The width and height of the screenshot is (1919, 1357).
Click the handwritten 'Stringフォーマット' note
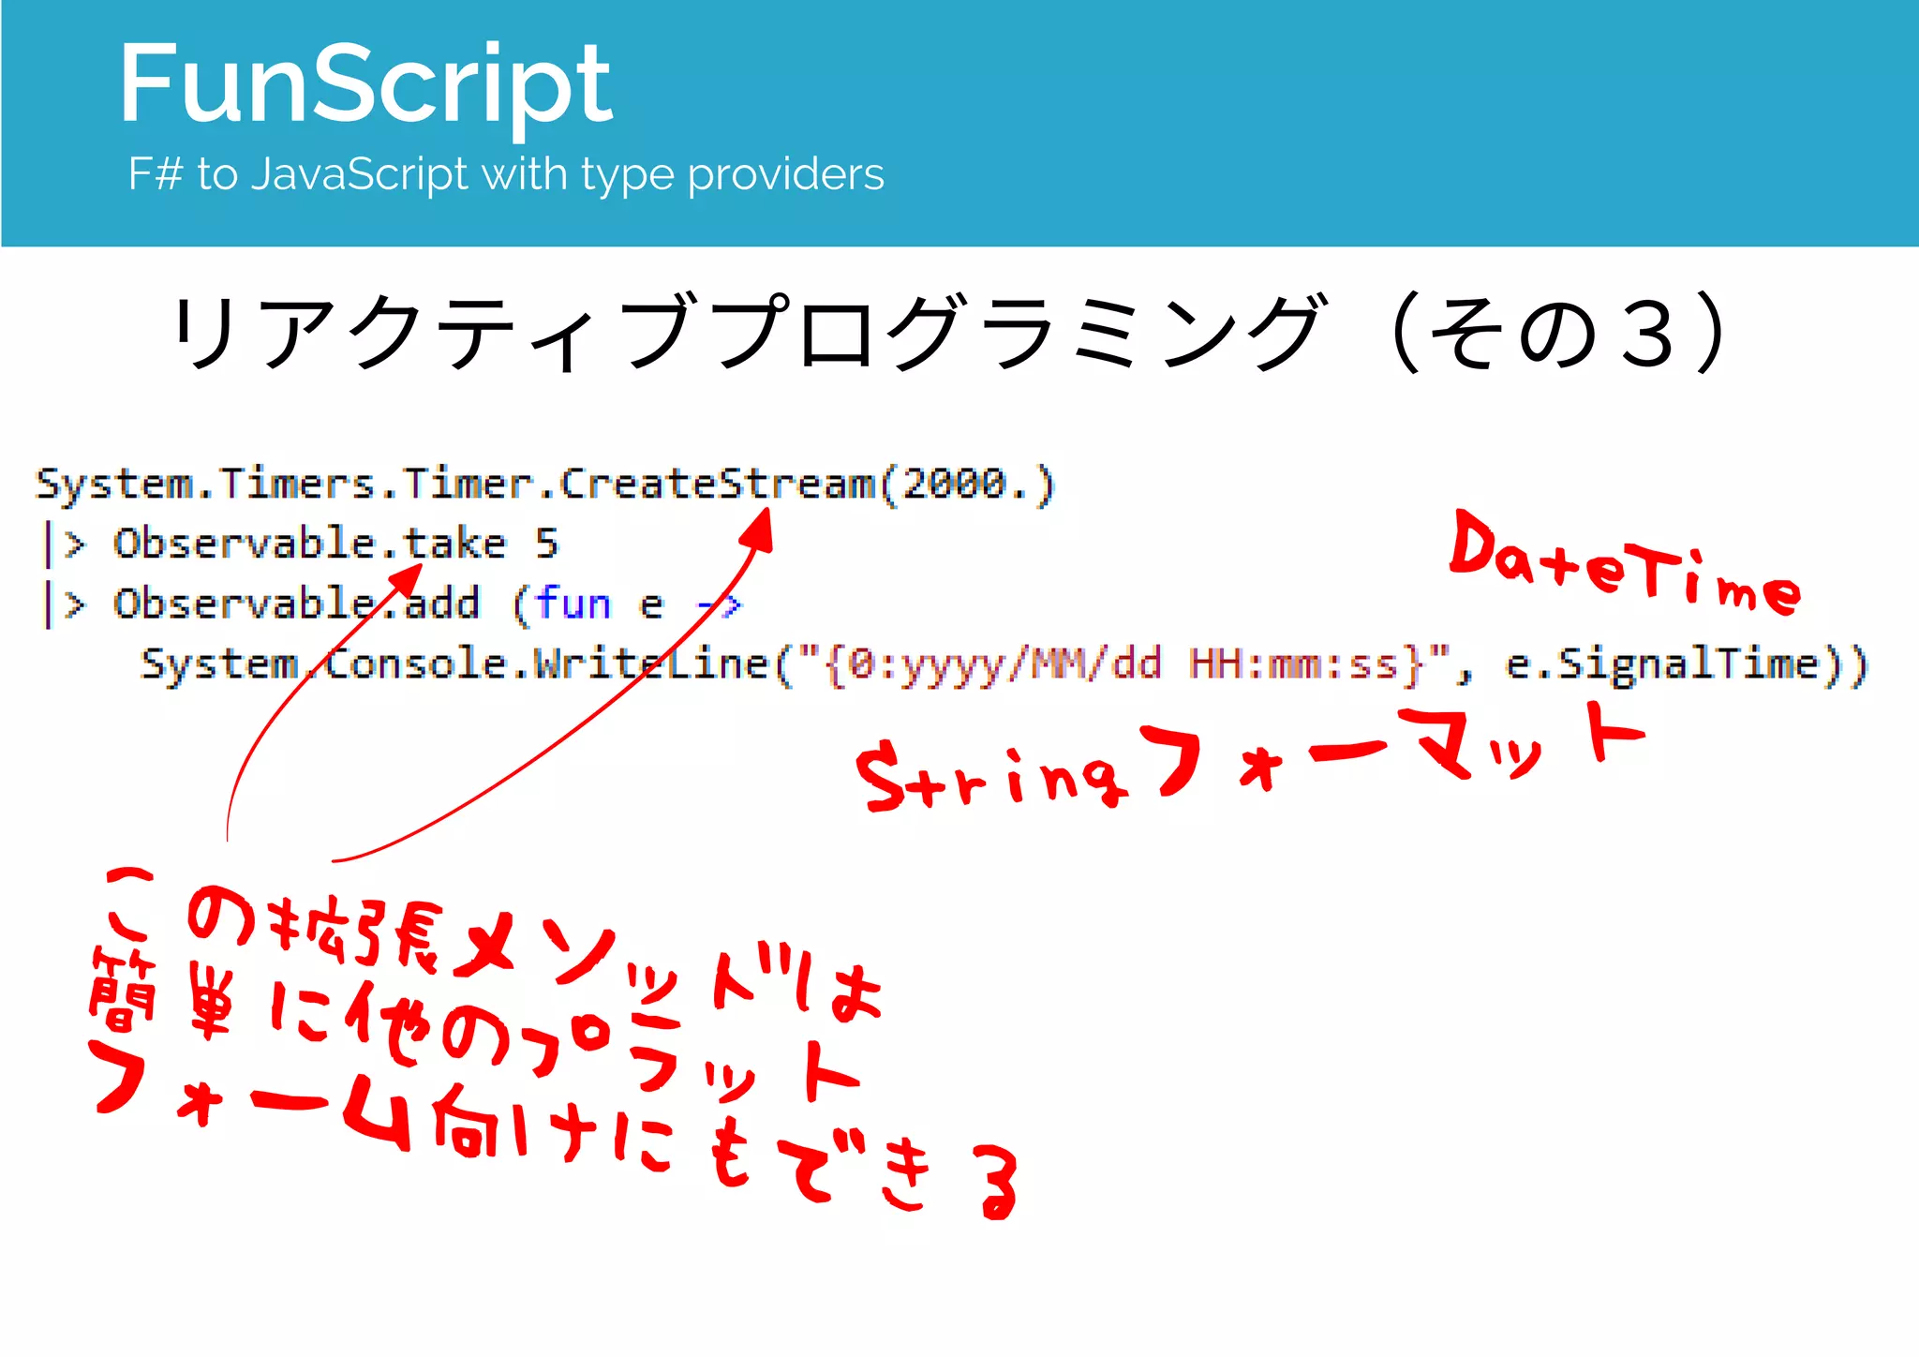point(1251,756)
